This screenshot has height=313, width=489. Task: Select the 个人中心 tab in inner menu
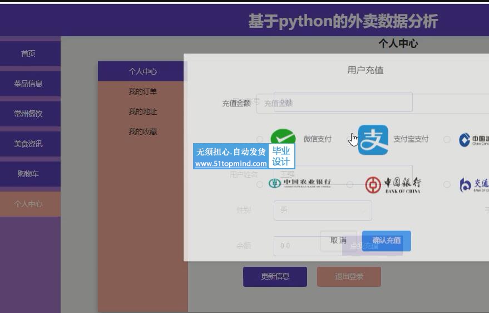142,71
